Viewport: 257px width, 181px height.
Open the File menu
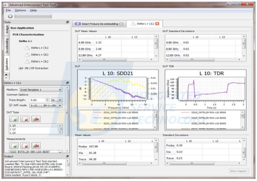click(8, 10)
